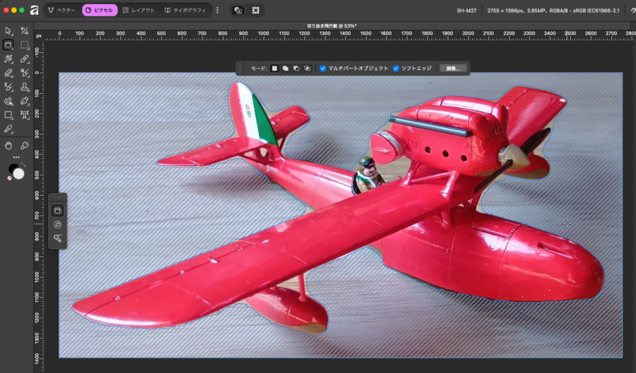Image resolution: width=636 pixels, height=373 pixels.
Task: Click the macOS yellow minimize button
Action: (14, 10)
